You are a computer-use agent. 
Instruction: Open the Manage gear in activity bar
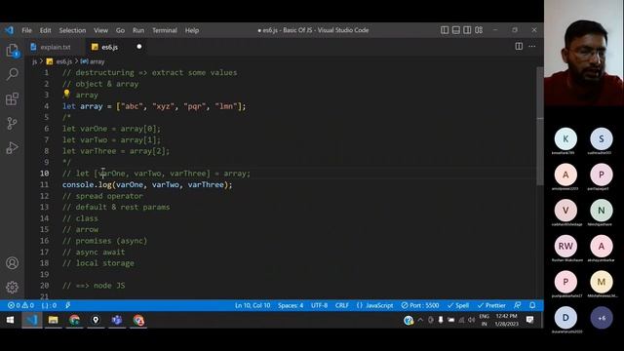point(13,287)
